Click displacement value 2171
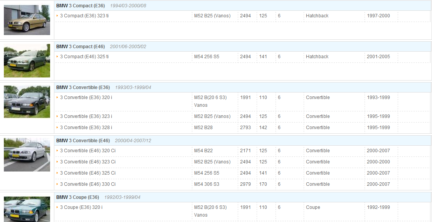This screenshot has width=432, height=222. click(245, 151)
